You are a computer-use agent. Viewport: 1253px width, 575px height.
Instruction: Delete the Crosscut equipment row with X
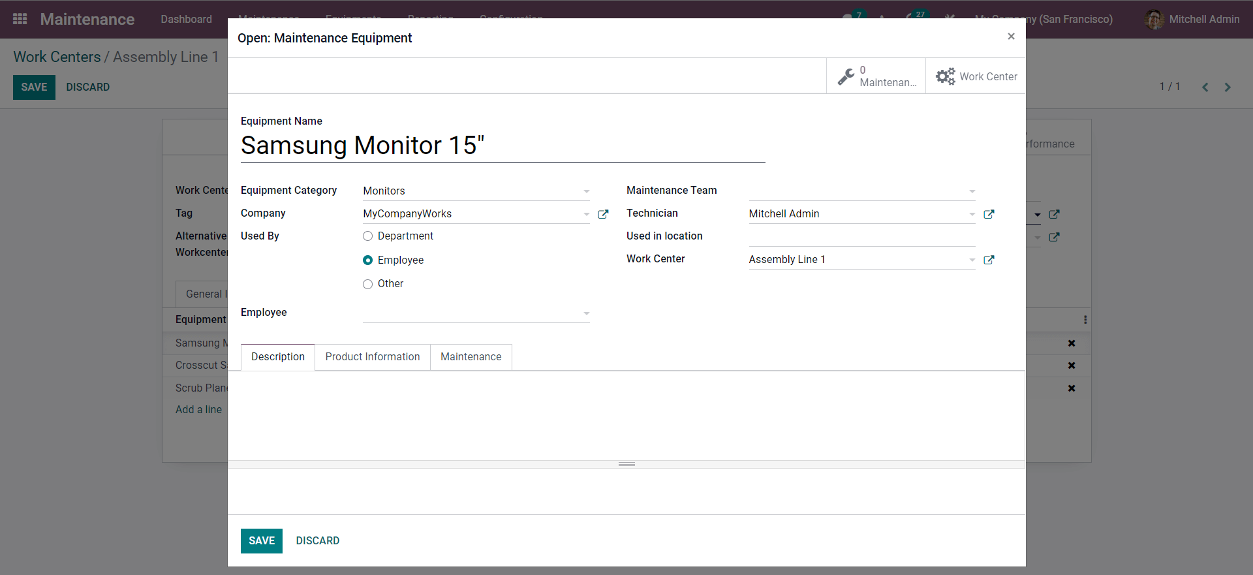click(x=1071, y=365)
